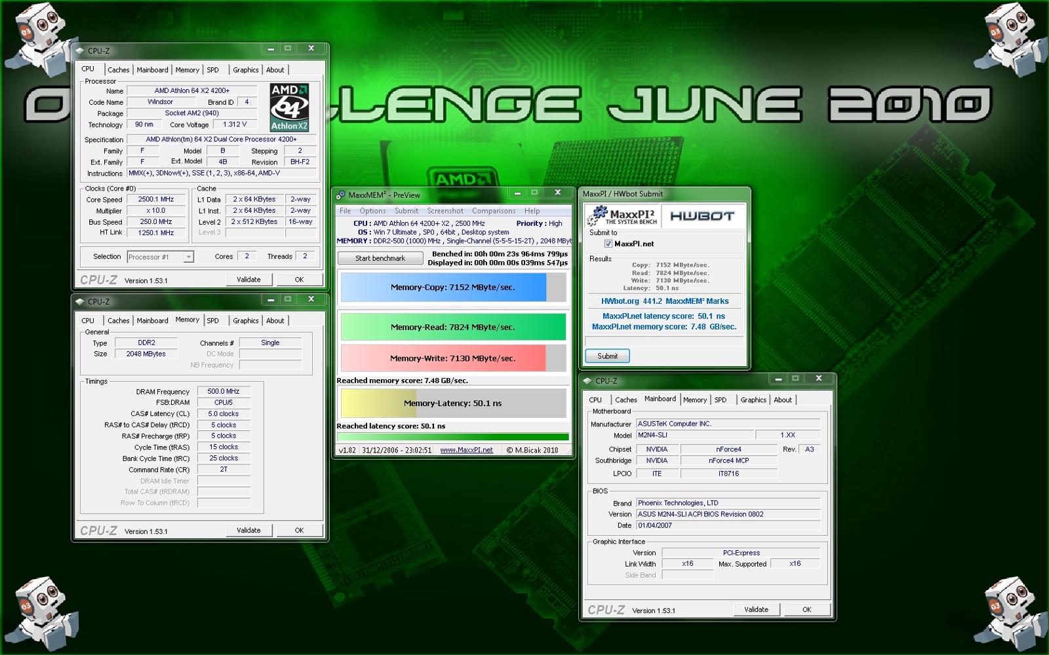
Task: Click OK in the Mainboard CPU-Z window
Action: coord(807,610)
